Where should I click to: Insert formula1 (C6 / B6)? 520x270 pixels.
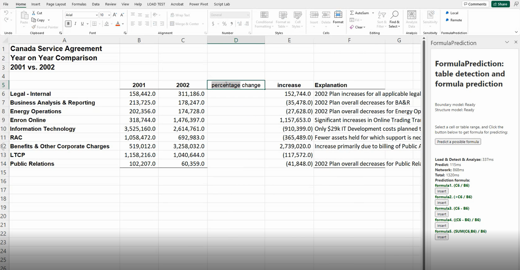442,191
